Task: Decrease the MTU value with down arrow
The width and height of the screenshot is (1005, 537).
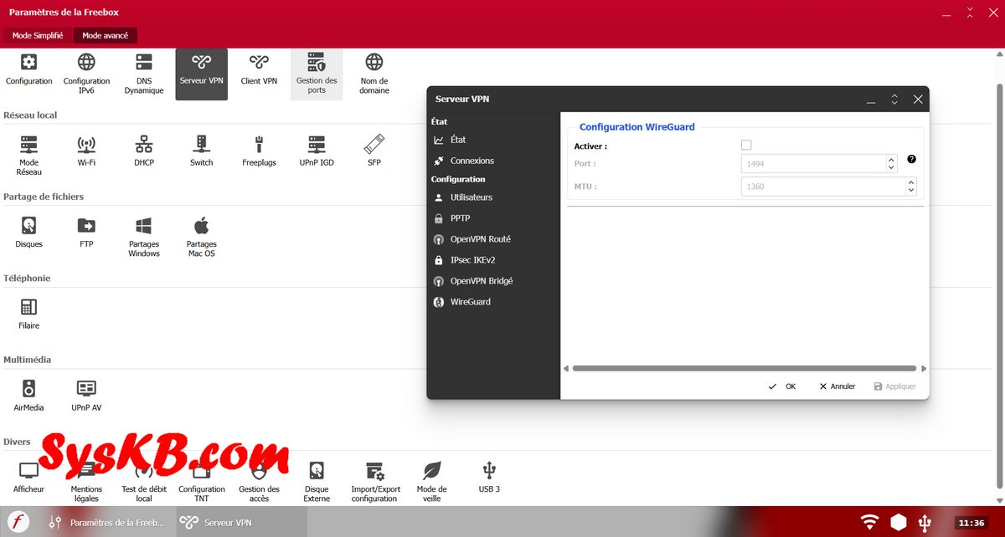Action: 911,191
